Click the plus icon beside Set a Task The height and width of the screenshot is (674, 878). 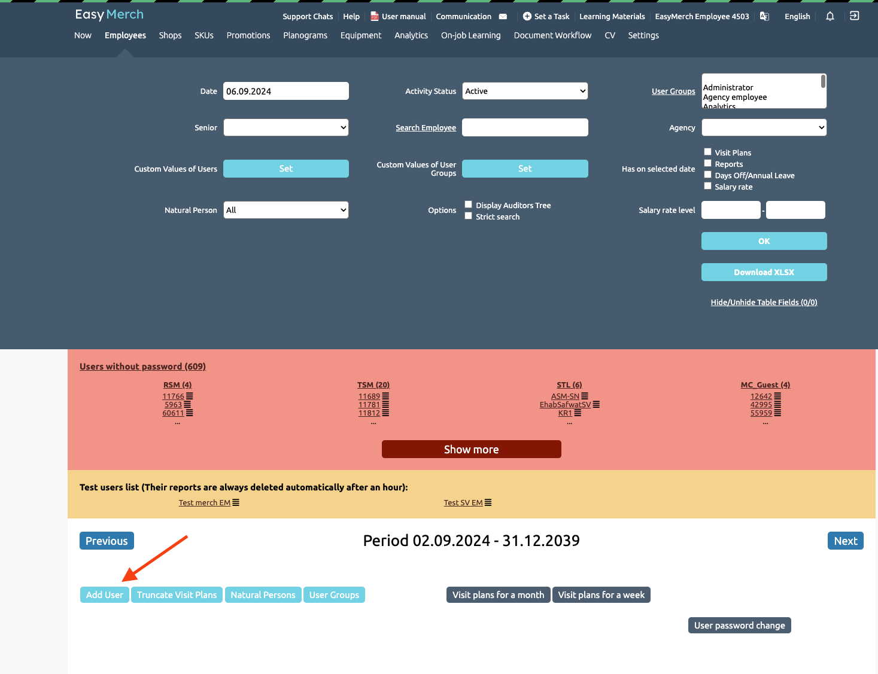[x=527, y=17]
